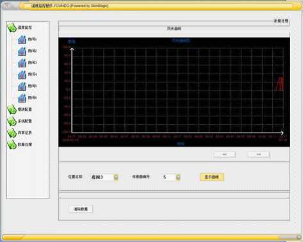Click the red curve on the chart
The image size is (303, 242).
[280, 84]
